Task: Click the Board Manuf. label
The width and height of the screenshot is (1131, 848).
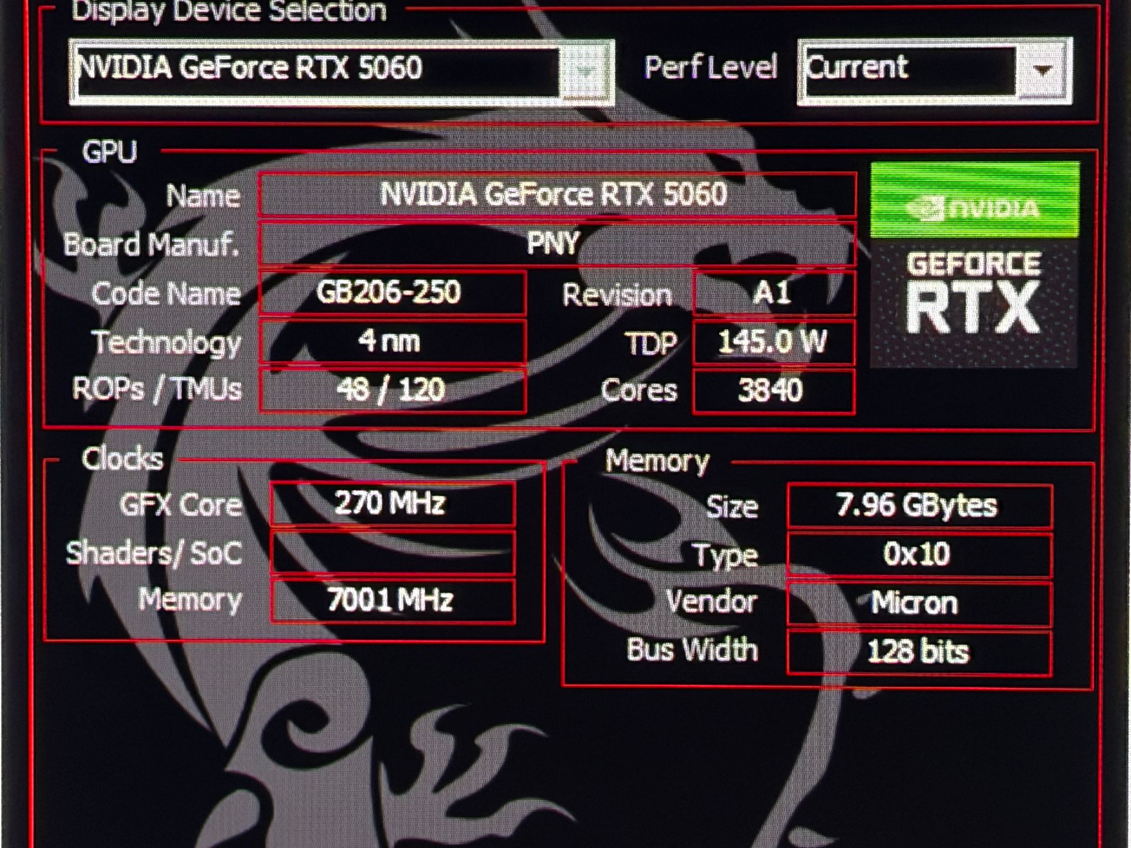Action: point(152,245)
